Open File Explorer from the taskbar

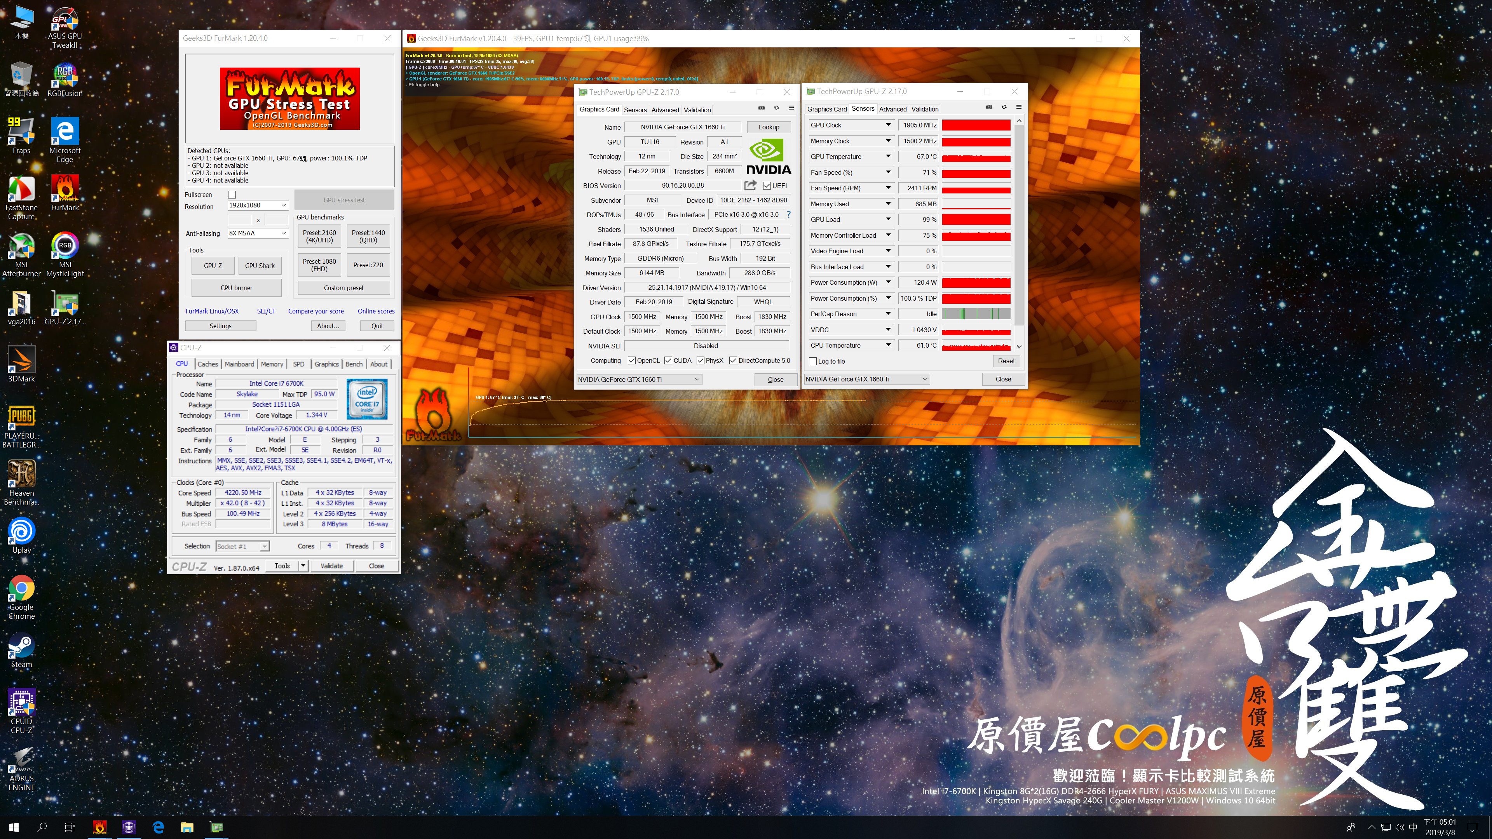186,827
